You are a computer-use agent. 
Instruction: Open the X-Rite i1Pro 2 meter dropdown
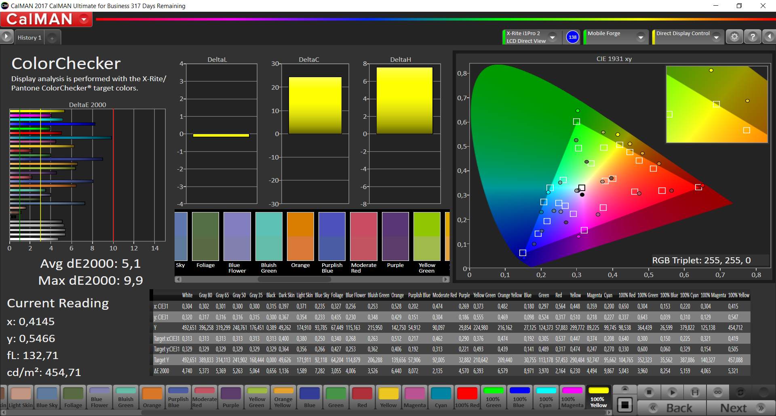point(552,37)
